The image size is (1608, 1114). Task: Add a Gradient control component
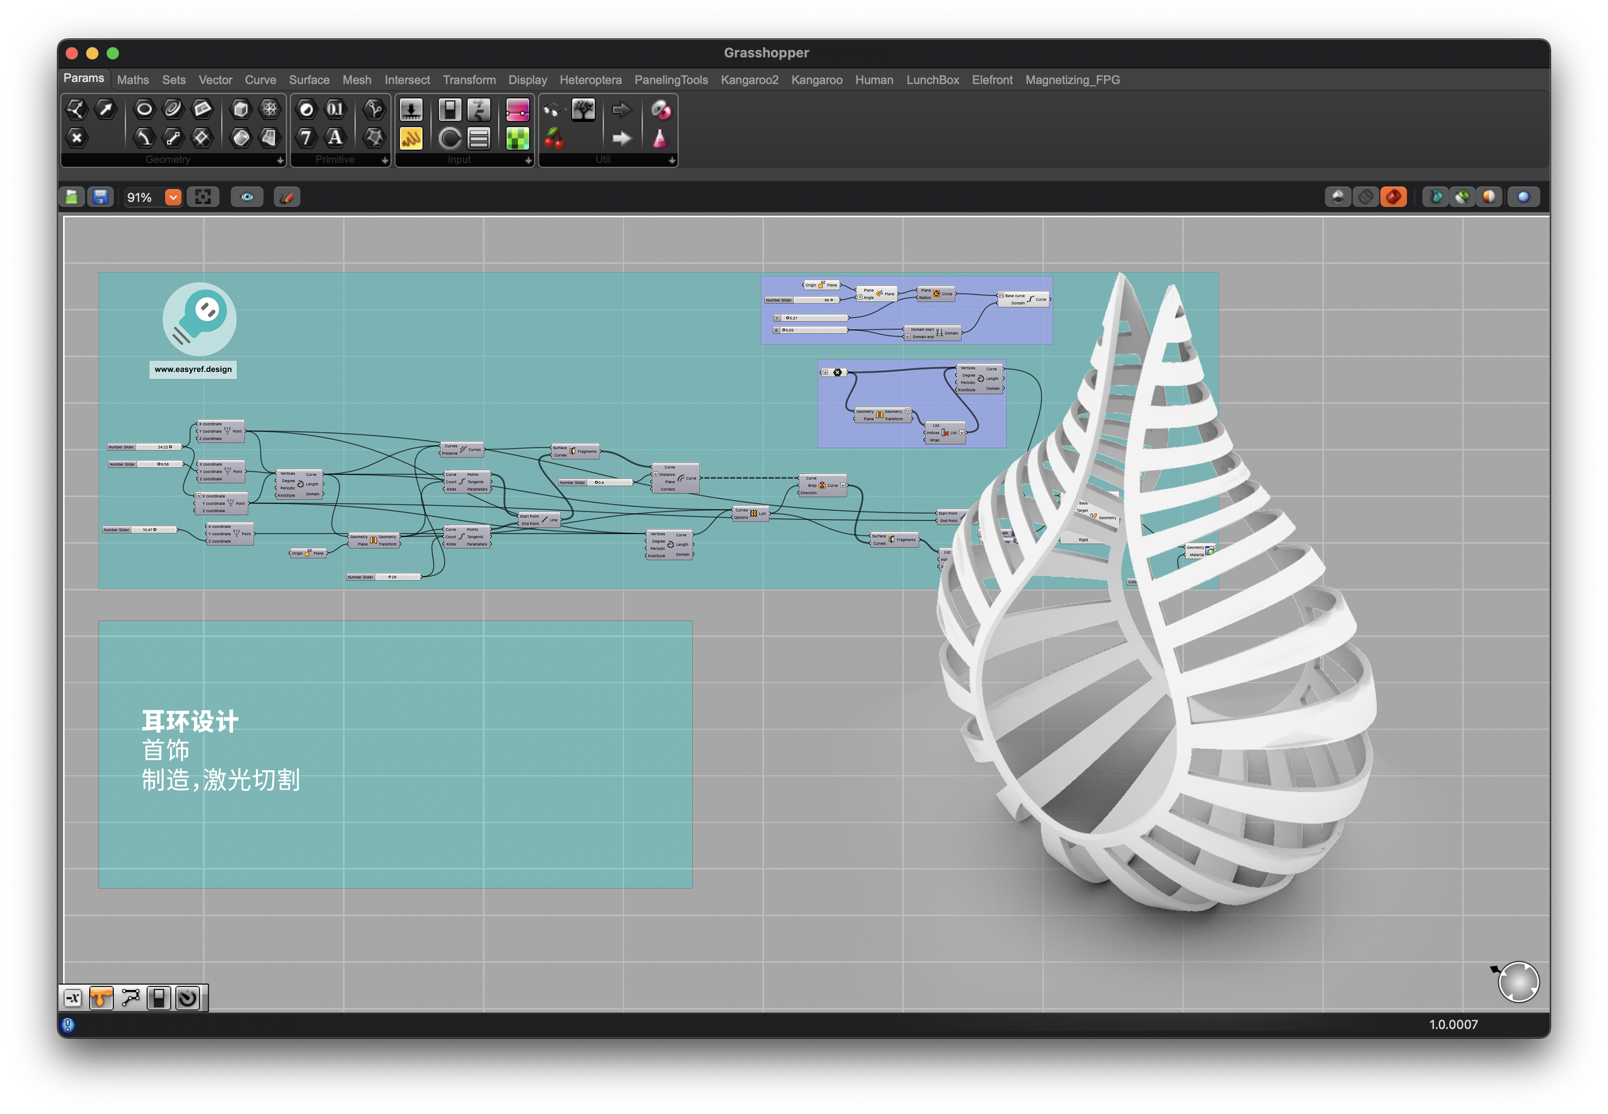[517, 110]
